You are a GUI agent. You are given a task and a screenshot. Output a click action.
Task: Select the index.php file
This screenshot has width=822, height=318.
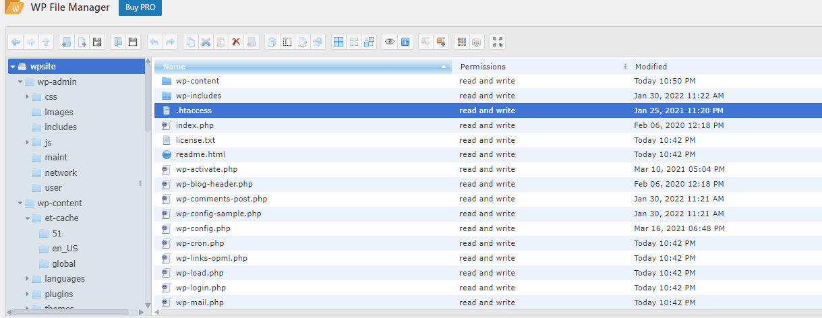pos(488,125)
